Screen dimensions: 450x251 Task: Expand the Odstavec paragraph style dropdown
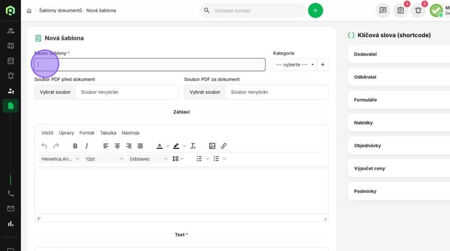(149, 159)
